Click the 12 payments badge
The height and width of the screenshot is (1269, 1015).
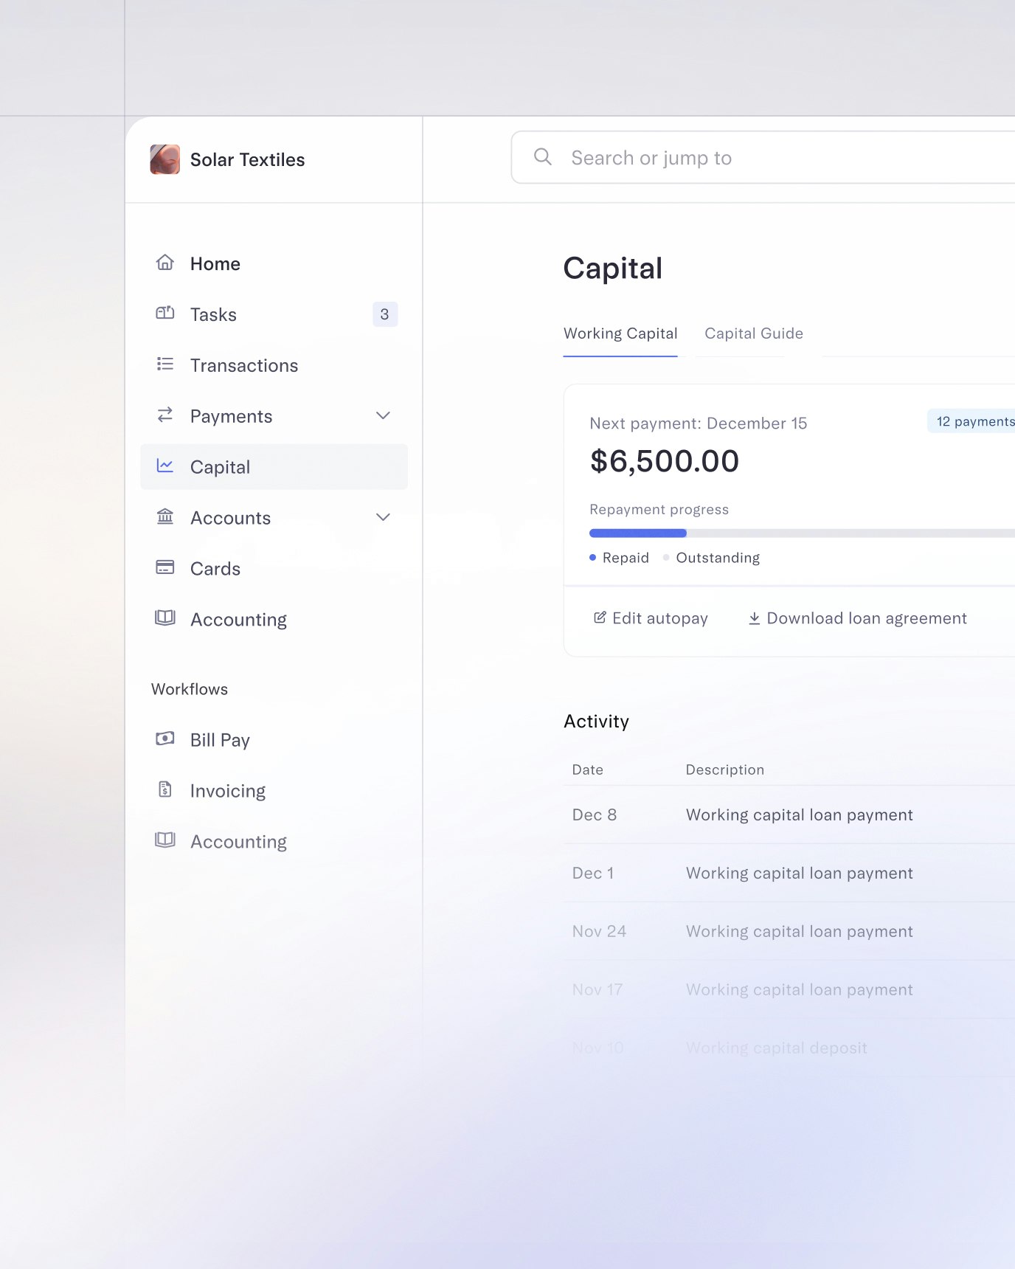click(972, 421)
